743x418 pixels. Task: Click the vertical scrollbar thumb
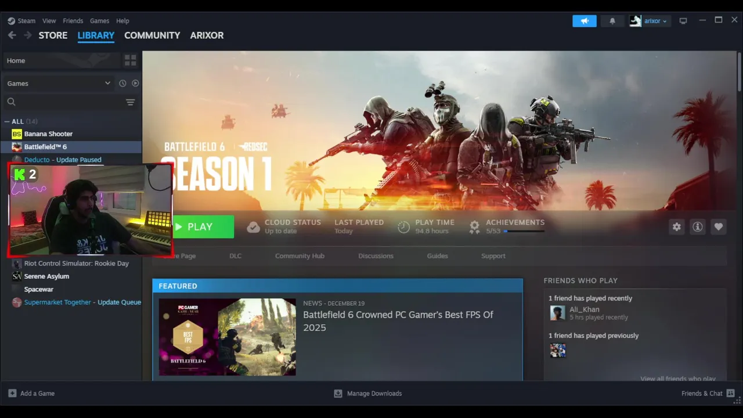click(x=740, y=71)
